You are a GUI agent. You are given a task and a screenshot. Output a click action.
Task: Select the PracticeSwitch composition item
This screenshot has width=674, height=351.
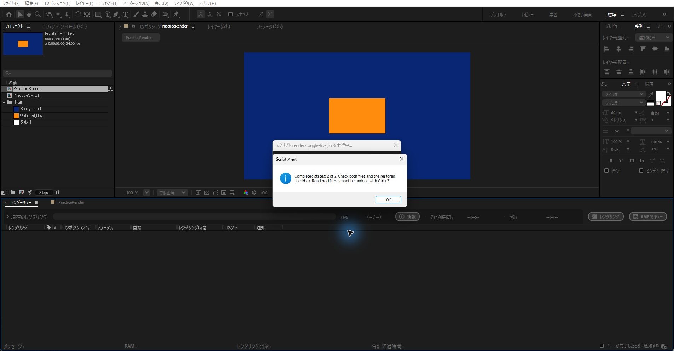tap(27, 95)
